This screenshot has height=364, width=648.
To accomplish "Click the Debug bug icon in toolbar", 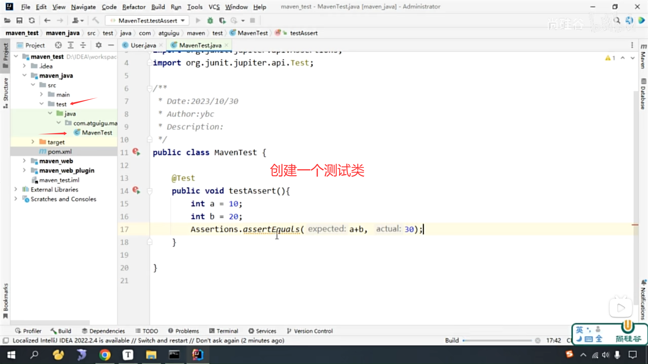I will click(210, 21).
